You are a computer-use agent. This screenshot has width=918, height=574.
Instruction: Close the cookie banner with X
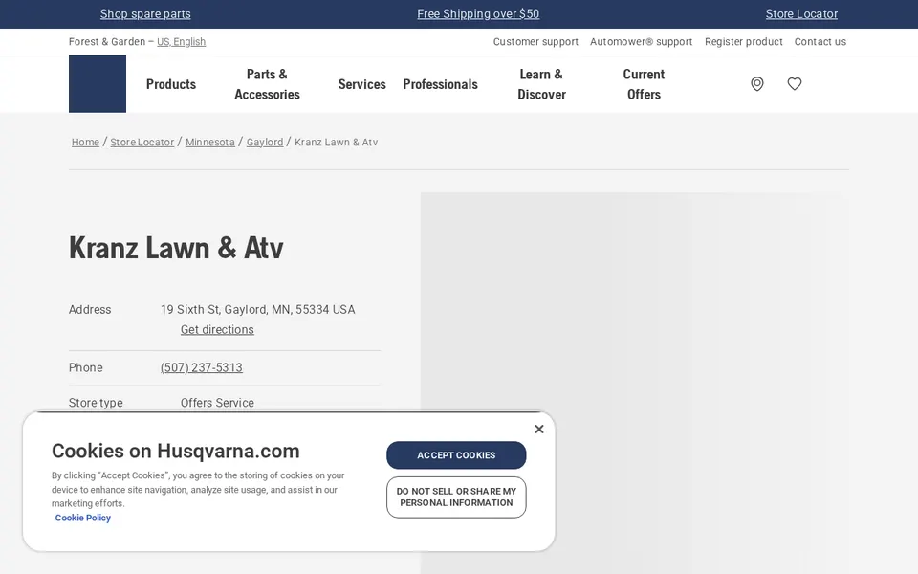tap(539, 430)
